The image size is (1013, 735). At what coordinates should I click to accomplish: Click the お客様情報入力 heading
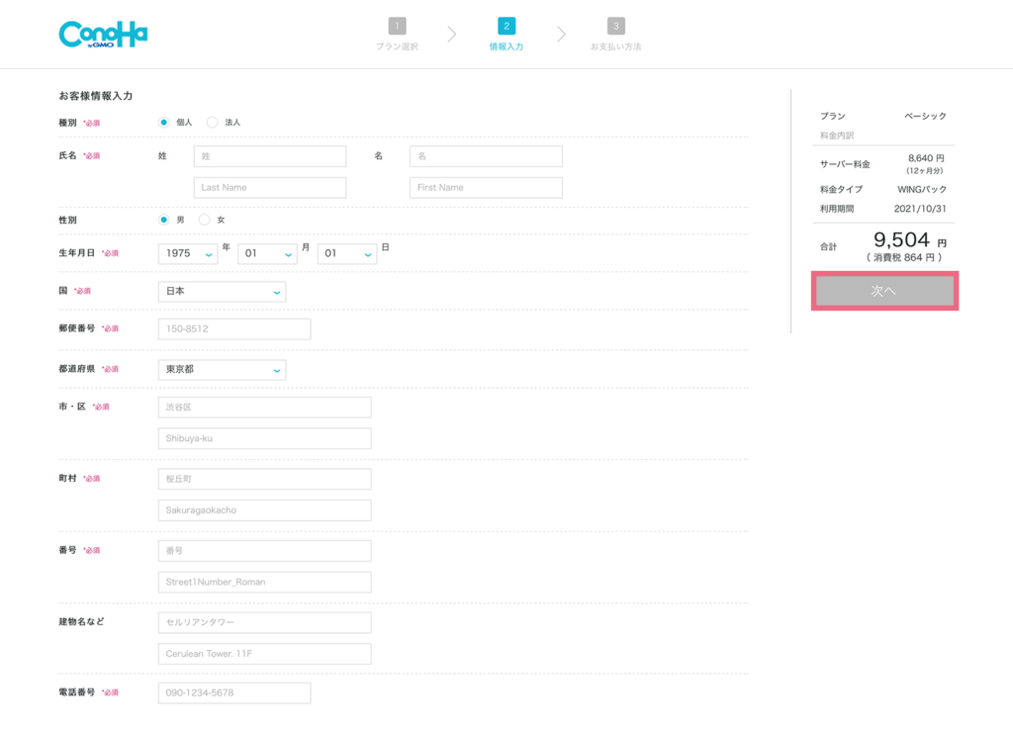pos(96,96)
